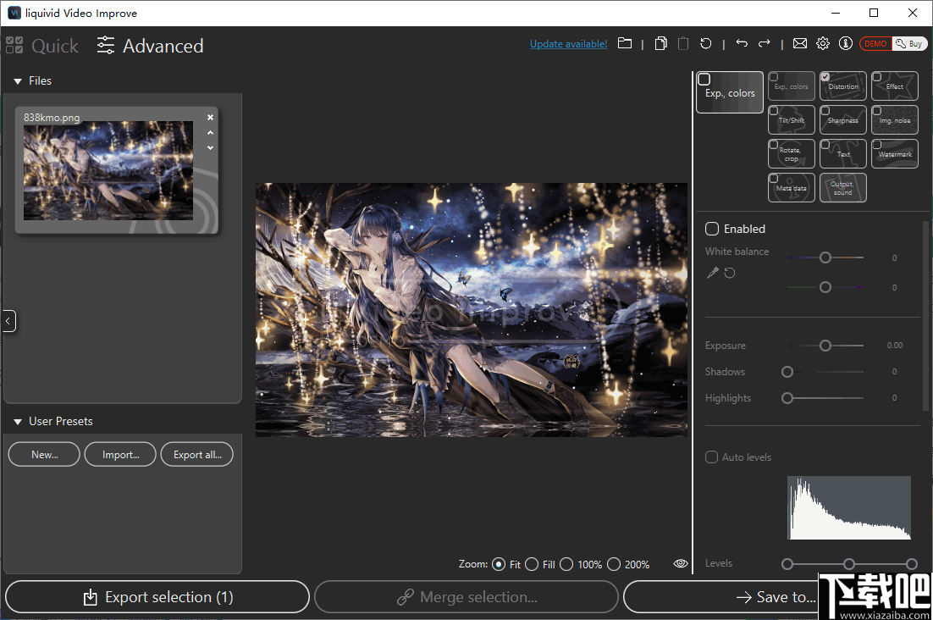Hide the left sidebar with the arrow
This screenshot has height=620, width=933.
click(x=8, y=320)
